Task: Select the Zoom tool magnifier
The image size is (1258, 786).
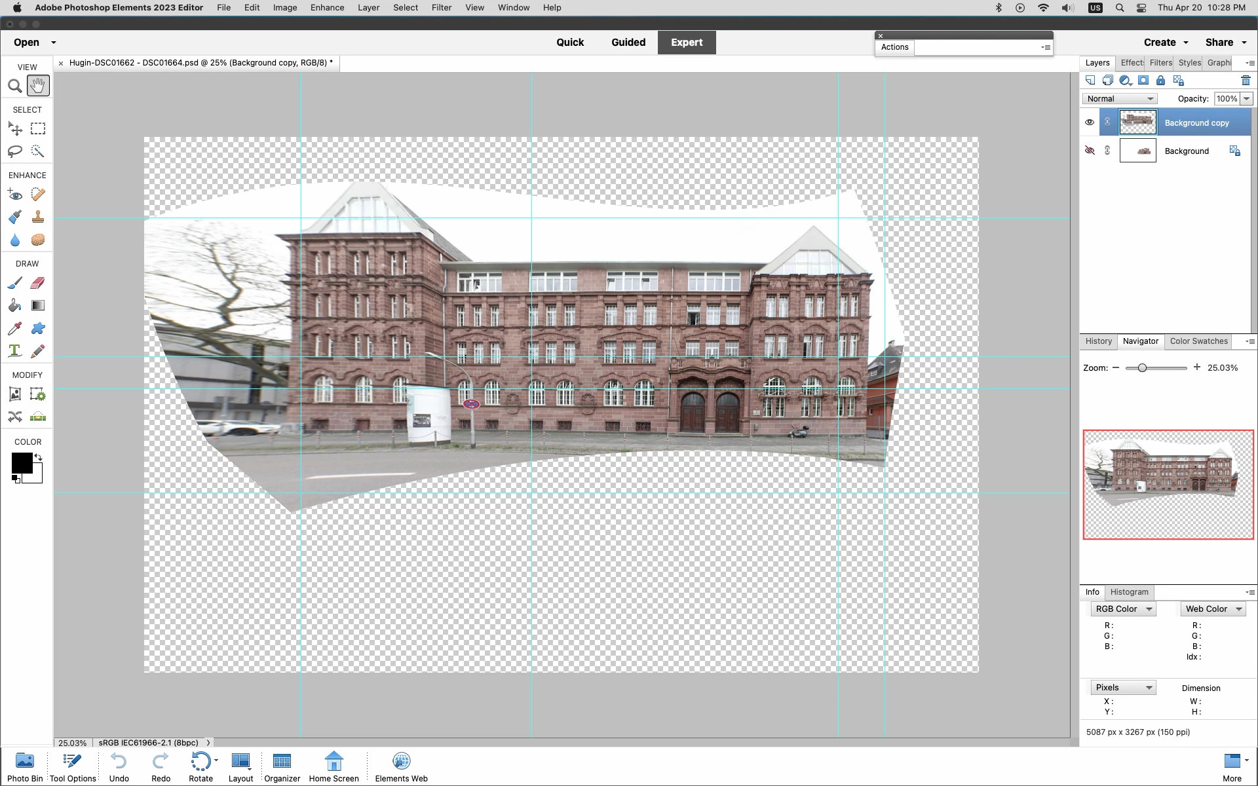Action: 14,86
